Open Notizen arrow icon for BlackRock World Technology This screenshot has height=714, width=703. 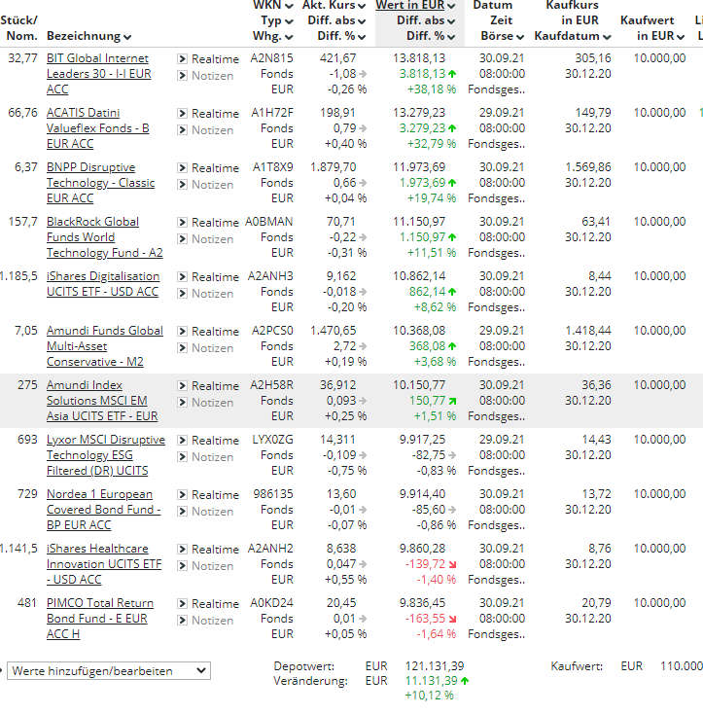coord(182,239)
